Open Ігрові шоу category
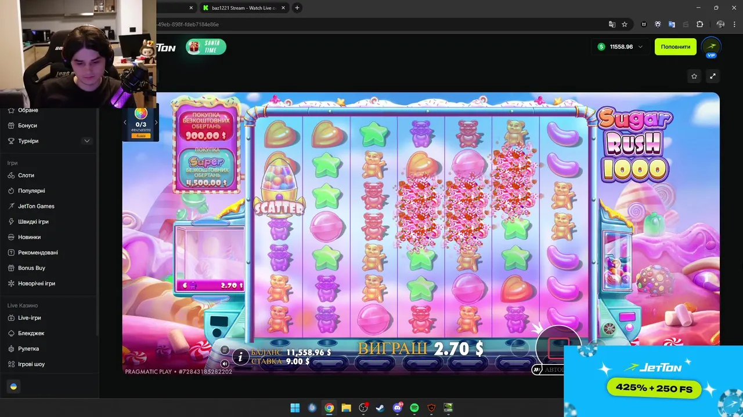 tap(31, 364)
